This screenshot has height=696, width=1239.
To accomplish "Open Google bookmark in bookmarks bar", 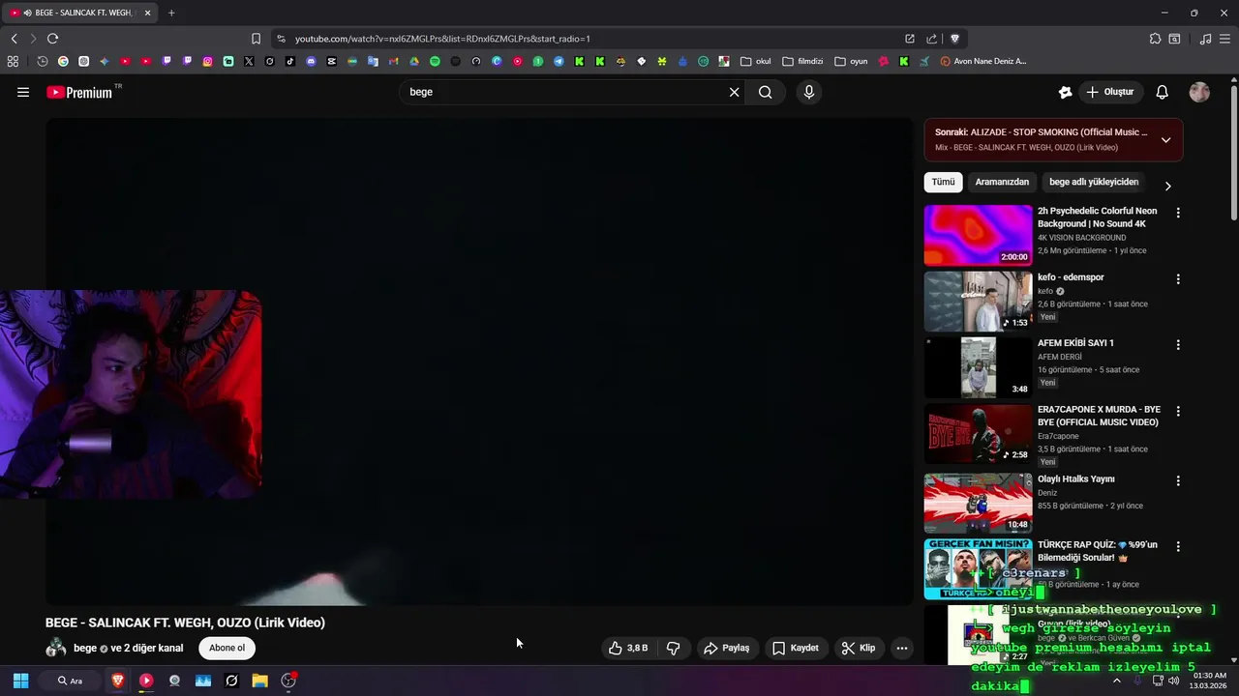I will (63, 61).
